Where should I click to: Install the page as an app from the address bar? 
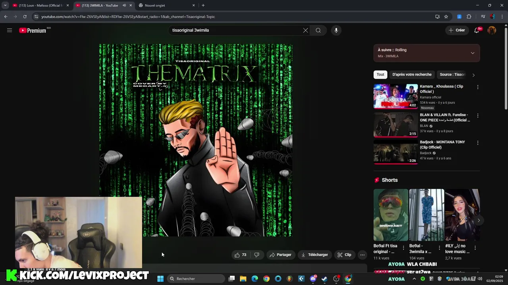coord(437,17)
